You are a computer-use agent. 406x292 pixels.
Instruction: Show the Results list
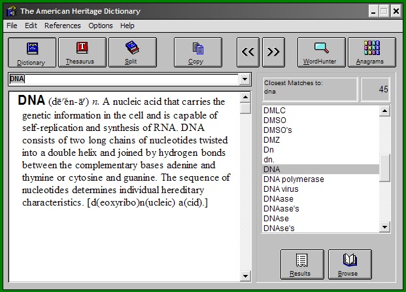pyautogui.click(x=302, y=265)
